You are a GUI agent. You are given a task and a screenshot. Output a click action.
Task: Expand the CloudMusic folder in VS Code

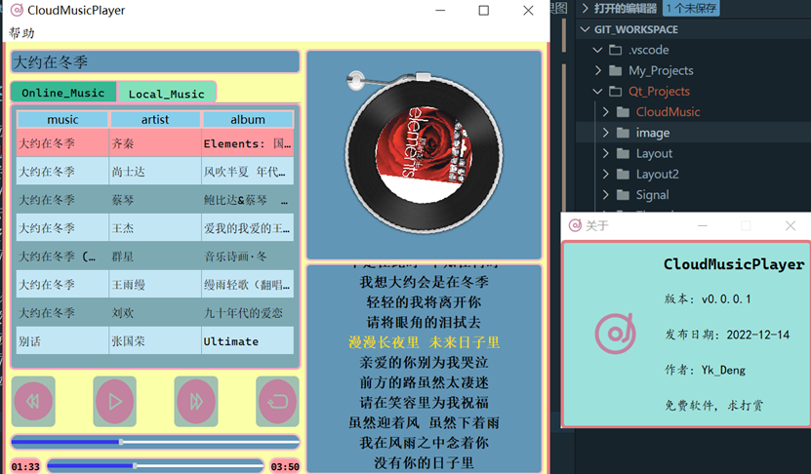pyautogui.click(x=606, y=111)
